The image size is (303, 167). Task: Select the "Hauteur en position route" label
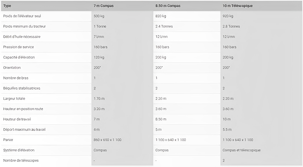point(23,109)
